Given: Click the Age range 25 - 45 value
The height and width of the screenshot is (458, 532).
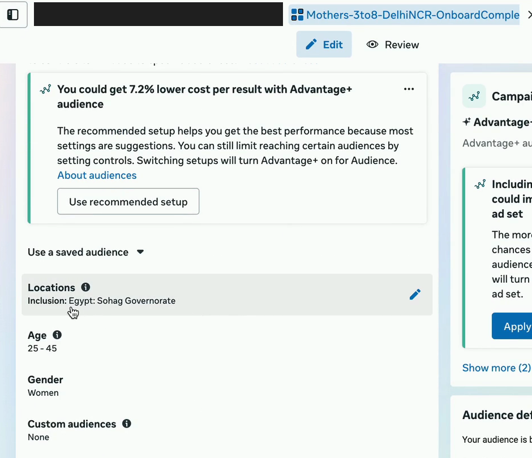Looking at the screenshot, I should (x=42, y=348).
